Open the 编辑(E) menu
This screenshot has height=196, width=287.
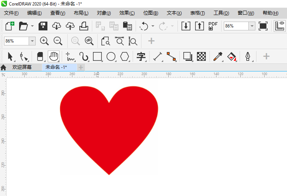[x=35, y=13]
